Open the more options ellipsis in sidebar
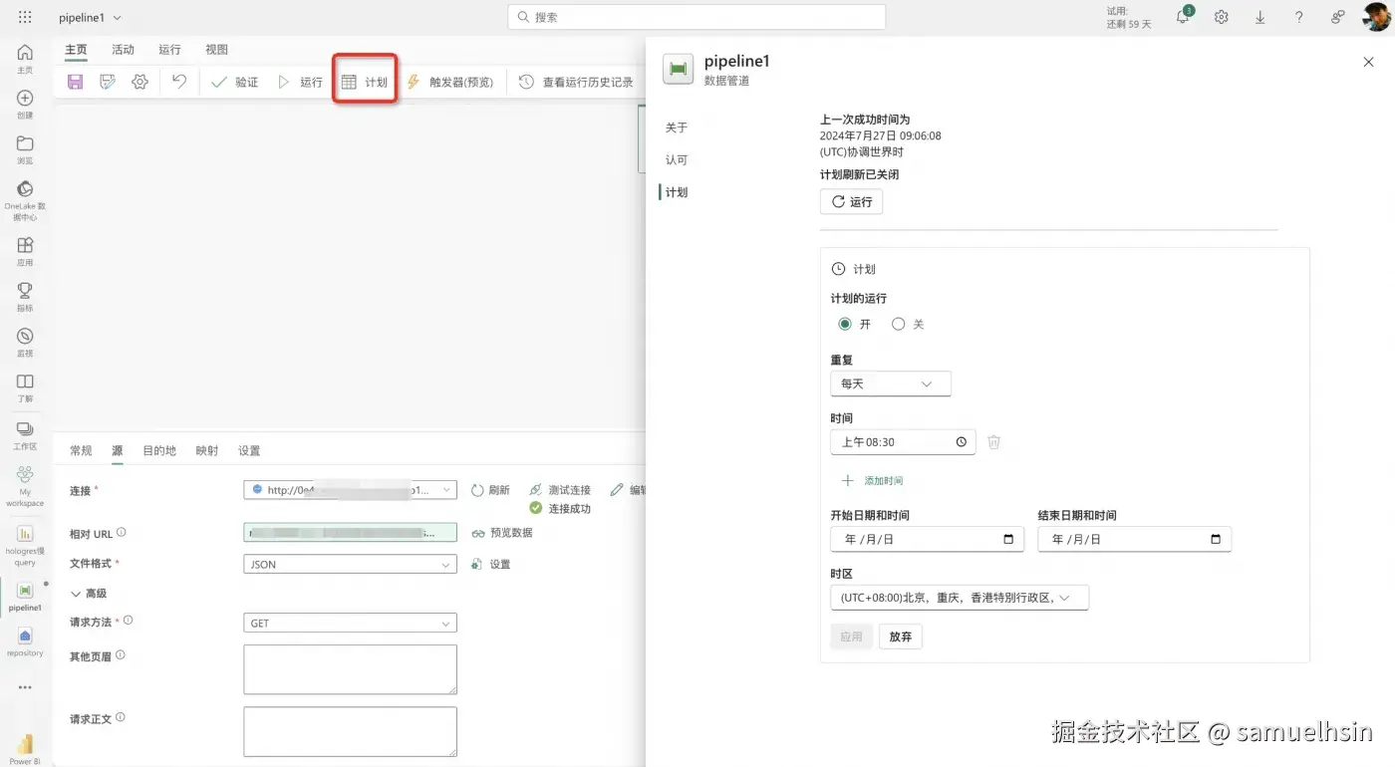Viewport: 1395px width, 767px height. 25,687
